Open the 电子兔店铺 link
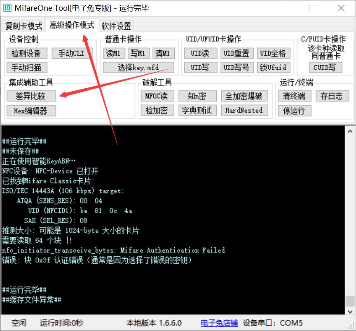Screen dimensions: 356x331 (x=219, y=323)
